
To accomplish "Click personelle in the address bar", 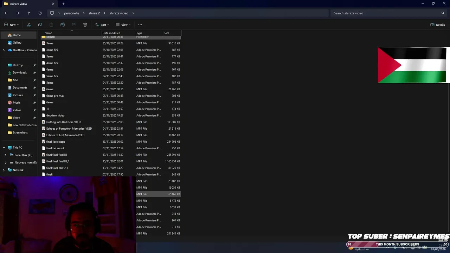I will point(72,13).
